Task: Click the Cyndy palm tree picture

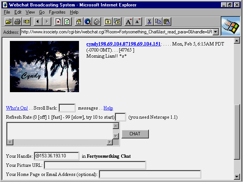Action: (44, 66)
